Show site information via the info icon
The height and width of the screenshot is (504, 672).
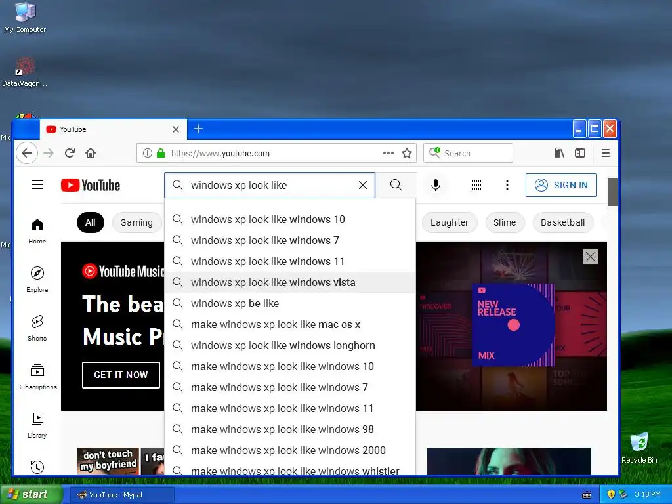click(148, 153)
